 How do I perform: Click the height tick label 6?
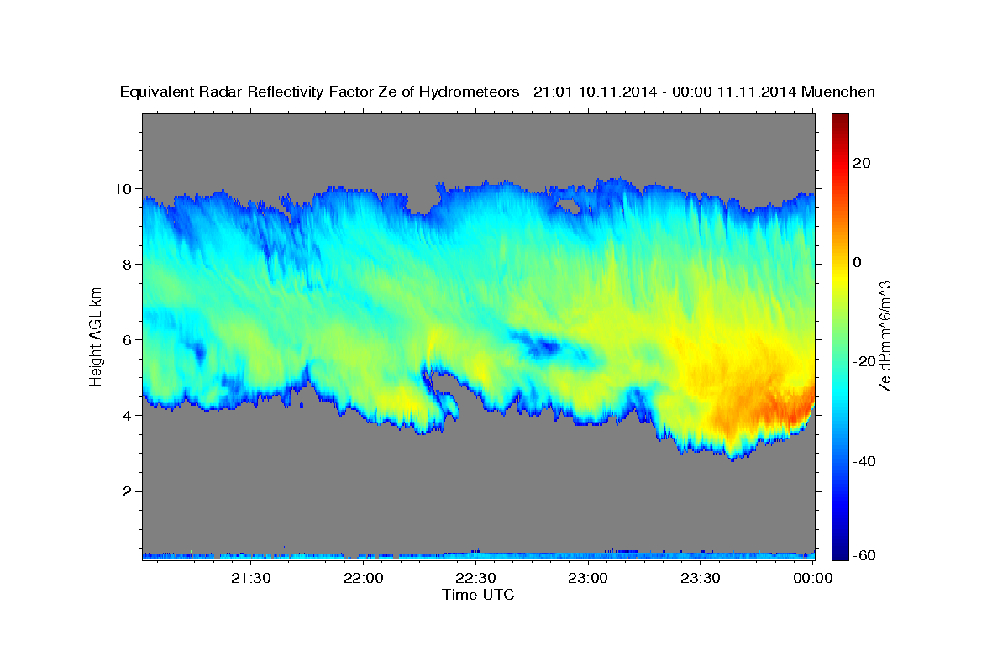[x=129, y=340]
